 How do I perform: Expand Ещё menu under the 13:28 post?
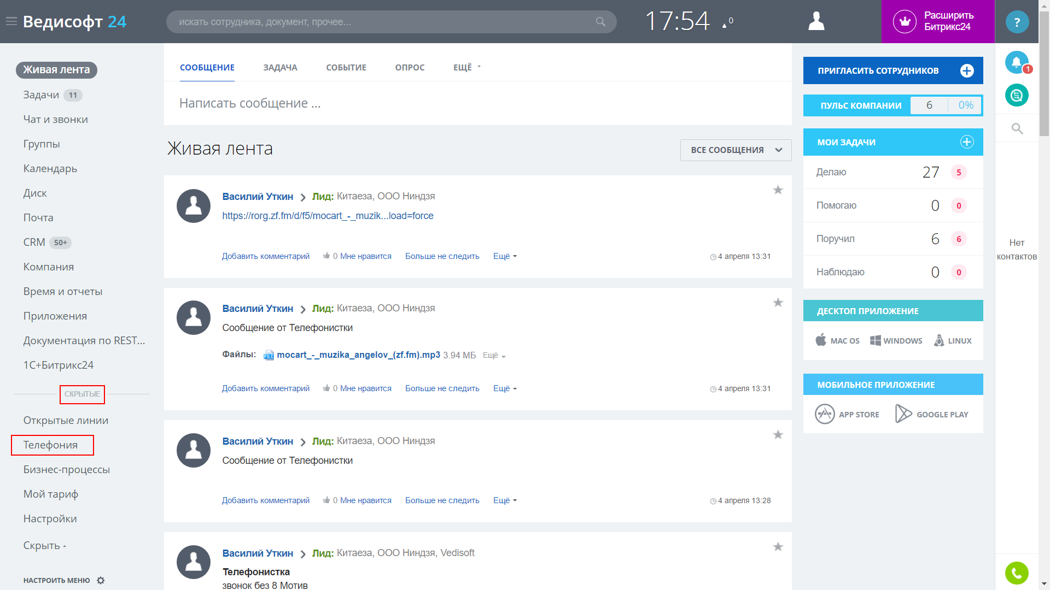504,500
